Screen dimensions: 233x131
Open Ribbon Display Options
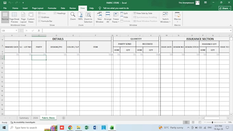205,2
